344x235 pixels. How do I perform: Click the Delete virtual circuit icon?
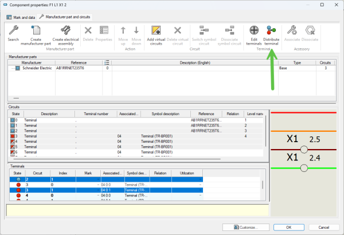178,30
